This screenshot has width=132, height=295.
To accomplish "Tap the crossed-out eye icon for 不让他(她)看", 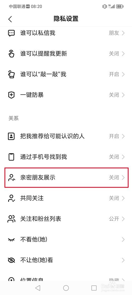I will tap(11, 260).
